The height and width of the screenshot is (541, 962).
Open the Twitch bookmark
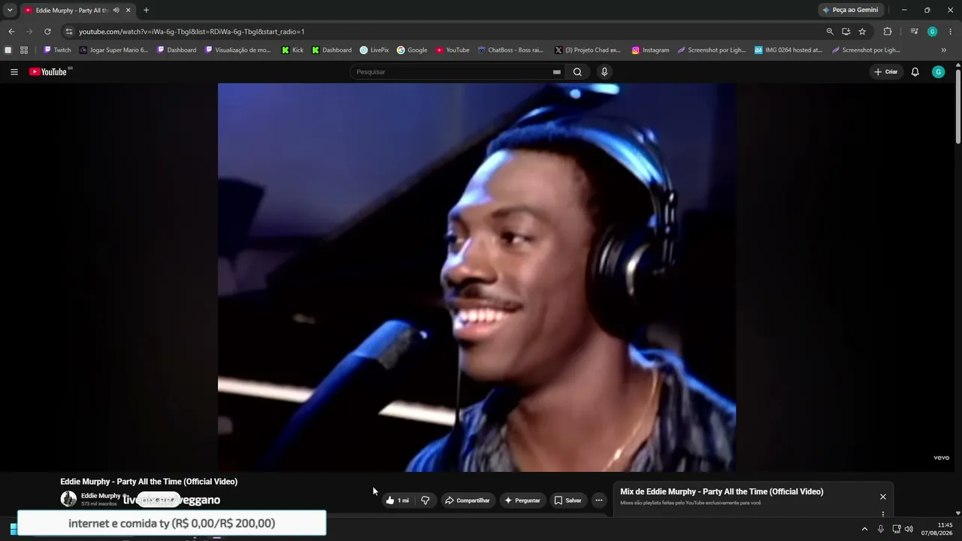point(57,50)
